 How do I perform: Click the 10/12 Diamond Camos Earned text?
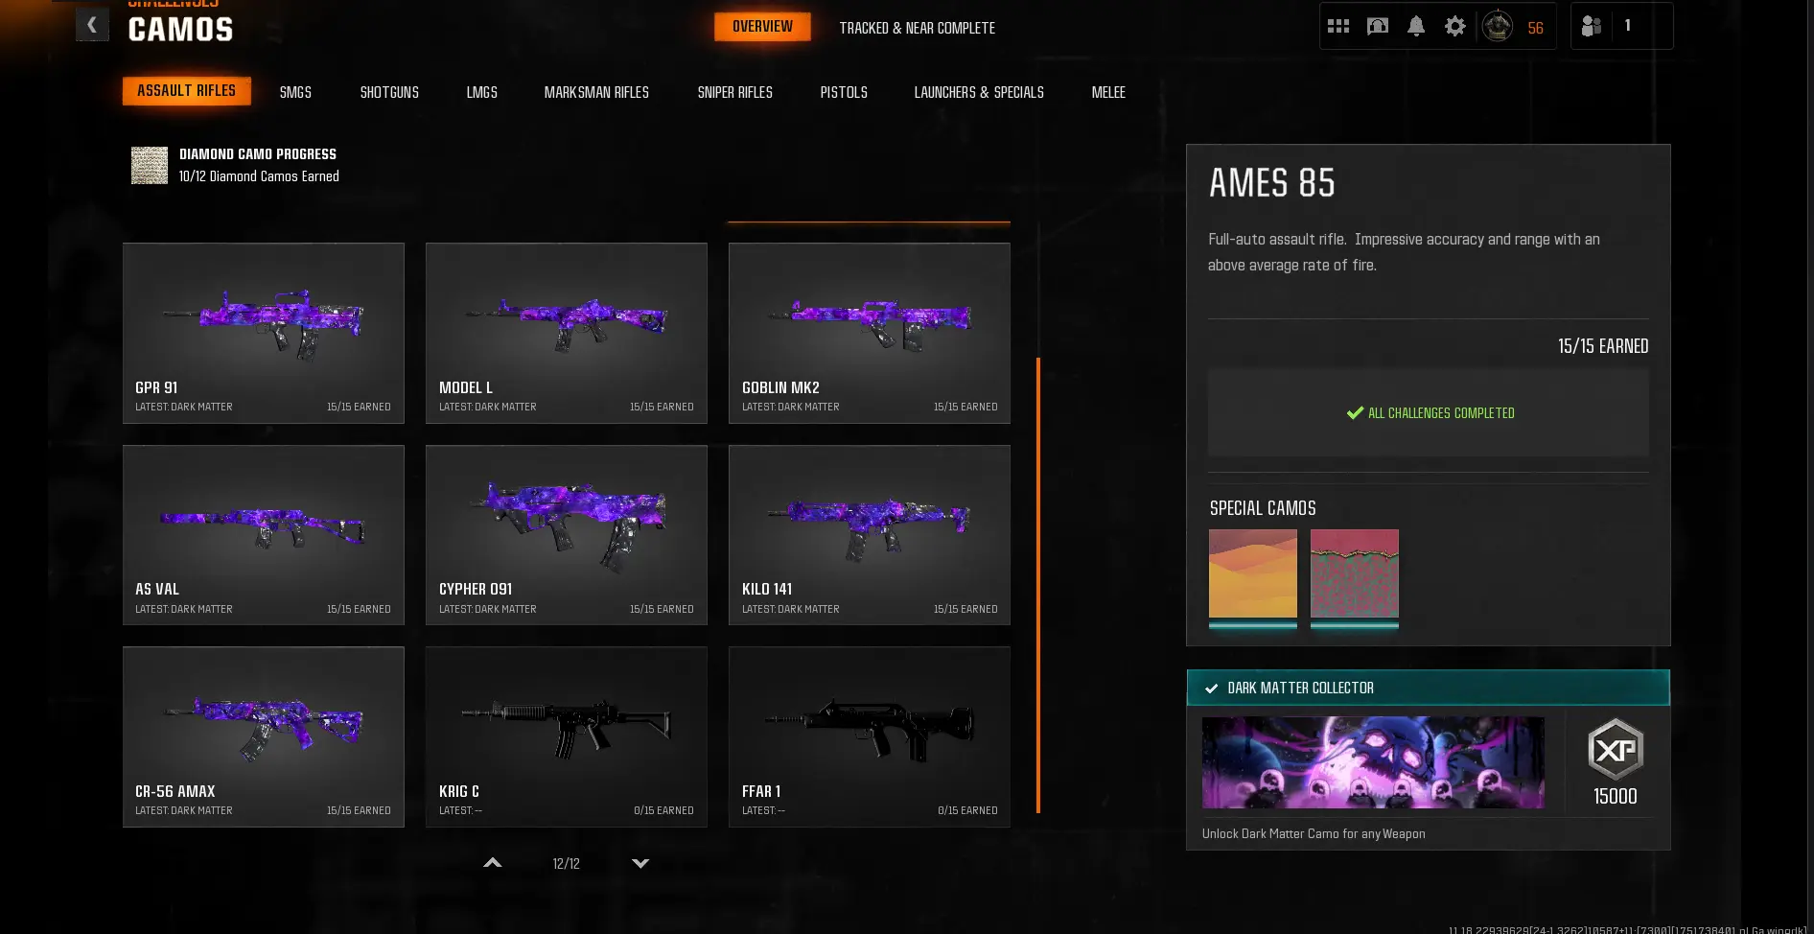point(259,176)
